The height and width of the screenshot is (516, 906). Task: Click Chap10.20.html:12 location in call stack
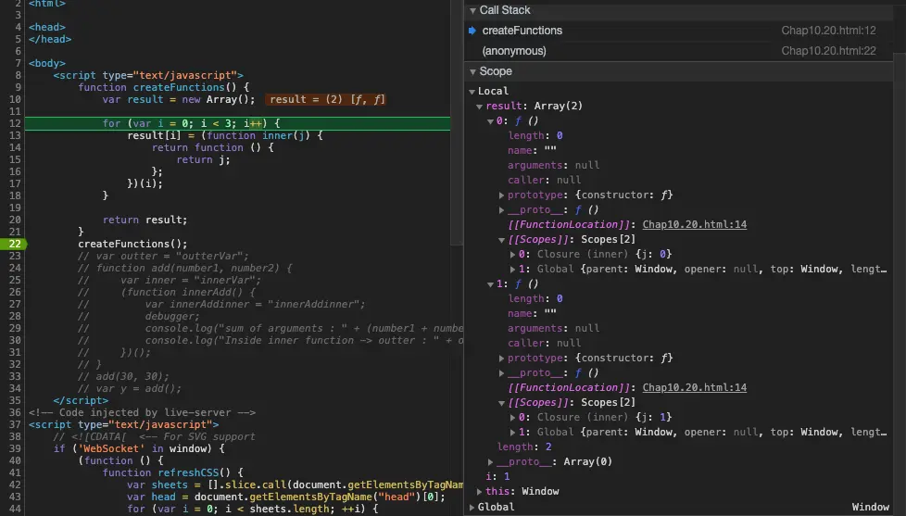828,31
